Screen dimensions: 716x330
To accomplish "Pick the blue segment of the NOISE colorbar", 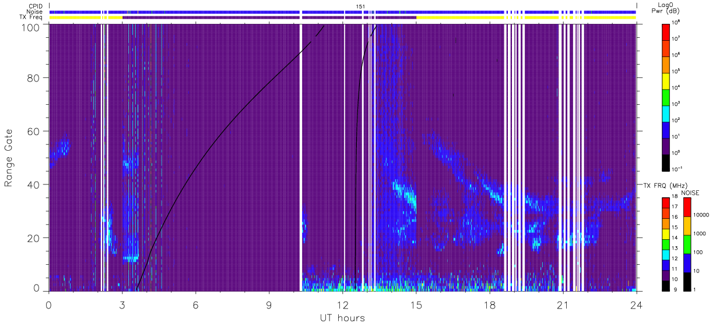I will tap(687, 262).
